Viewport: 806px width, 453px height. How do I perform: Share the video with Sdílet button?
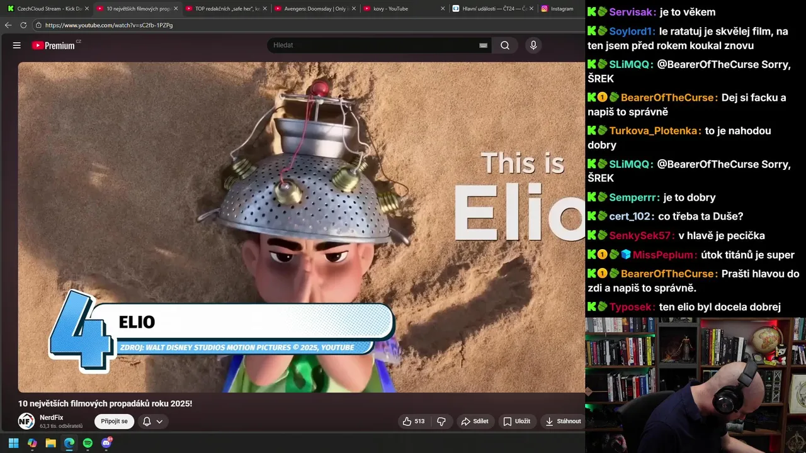pyautogui.click(x=475, y=422)
